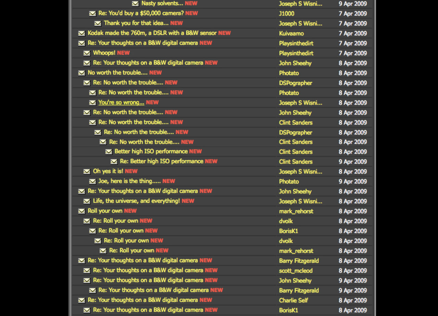Read the "Oh yes it is!" reply

pyautogui.click(x=108, y=171)
